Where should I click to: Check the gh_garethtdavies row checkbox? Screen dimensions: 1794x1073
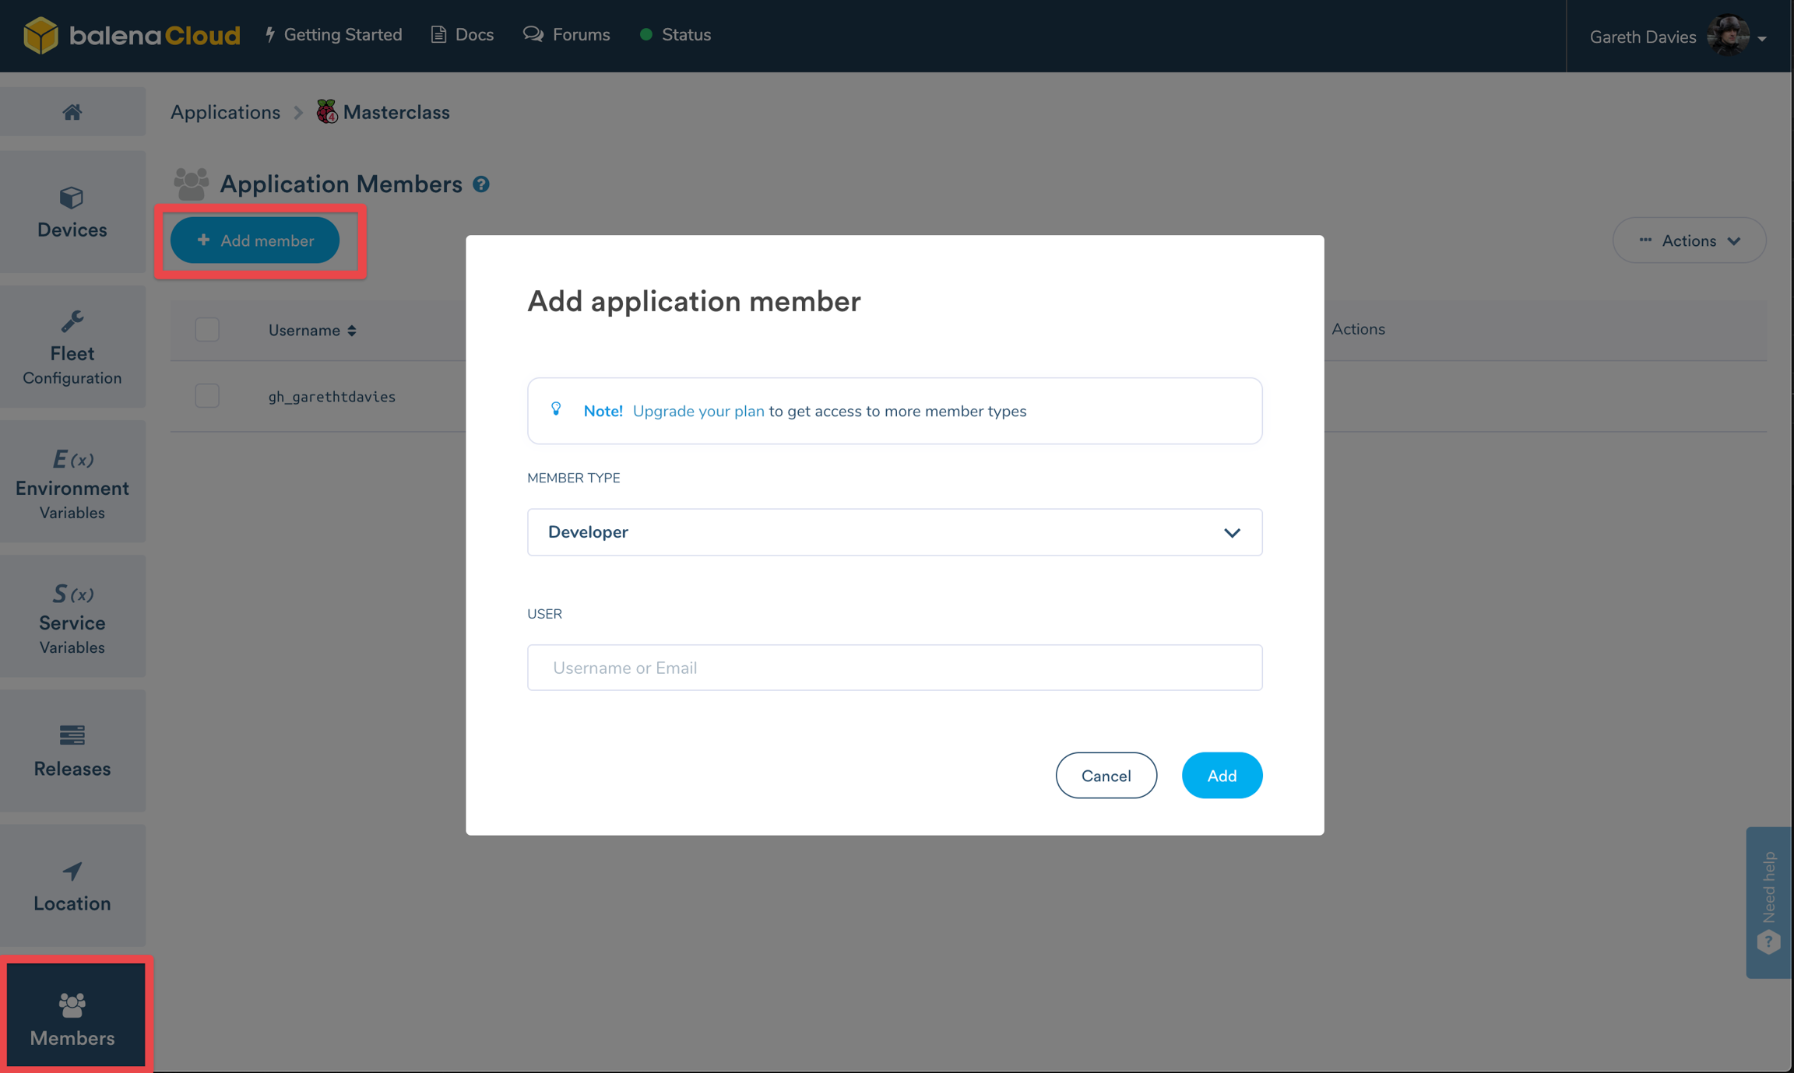[x=207, y=396]
